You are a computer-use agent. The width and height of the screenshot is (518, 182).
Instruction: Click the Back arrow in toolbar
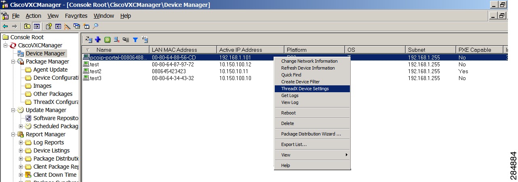tap(5, 26)
